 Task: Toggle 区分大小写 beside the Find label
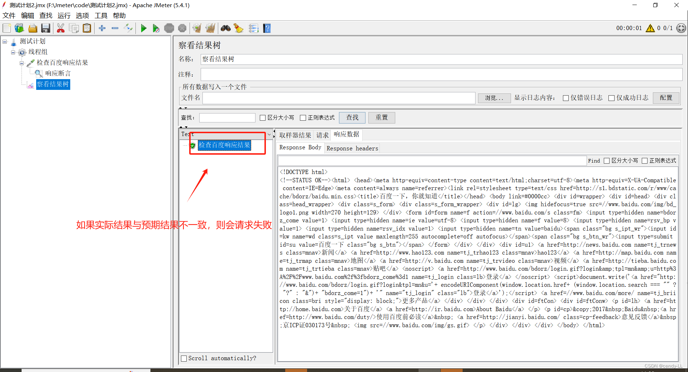click(x=607, y=161)
